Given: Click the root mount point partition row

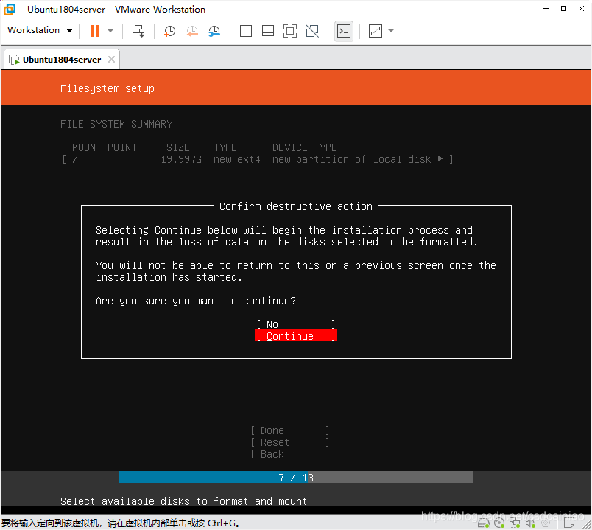Looking at the screenshot, I should [x=258, y=159].
